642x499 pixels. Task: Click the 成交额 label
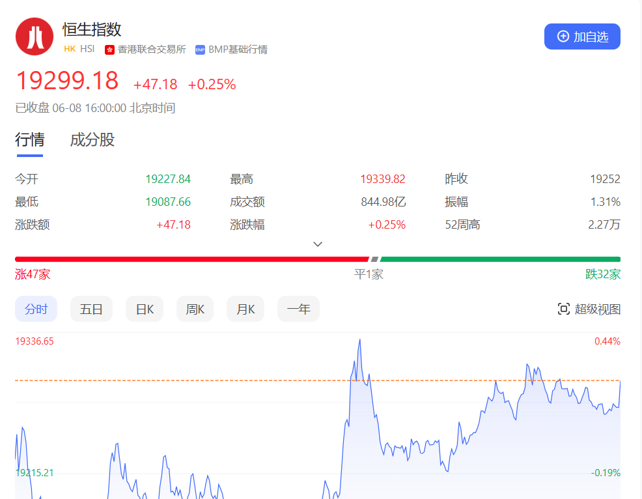[x=247, y=202]
